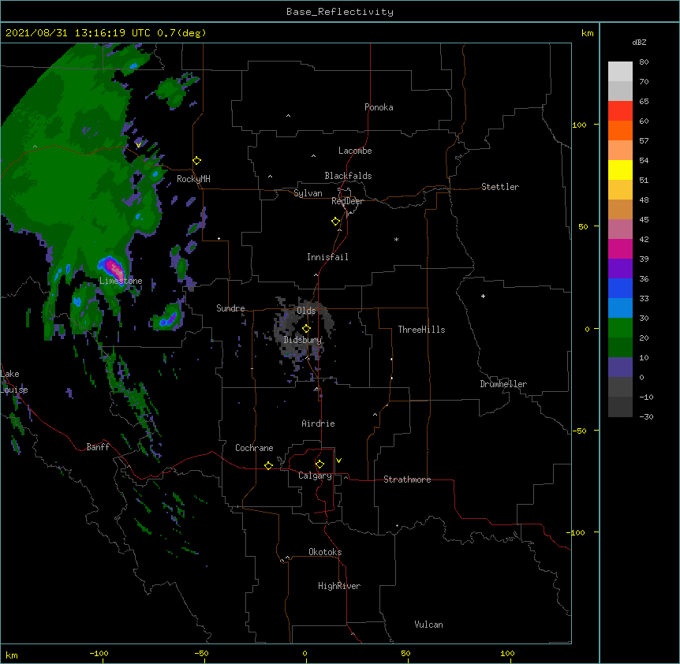Click the Lacombe town label

355,151
